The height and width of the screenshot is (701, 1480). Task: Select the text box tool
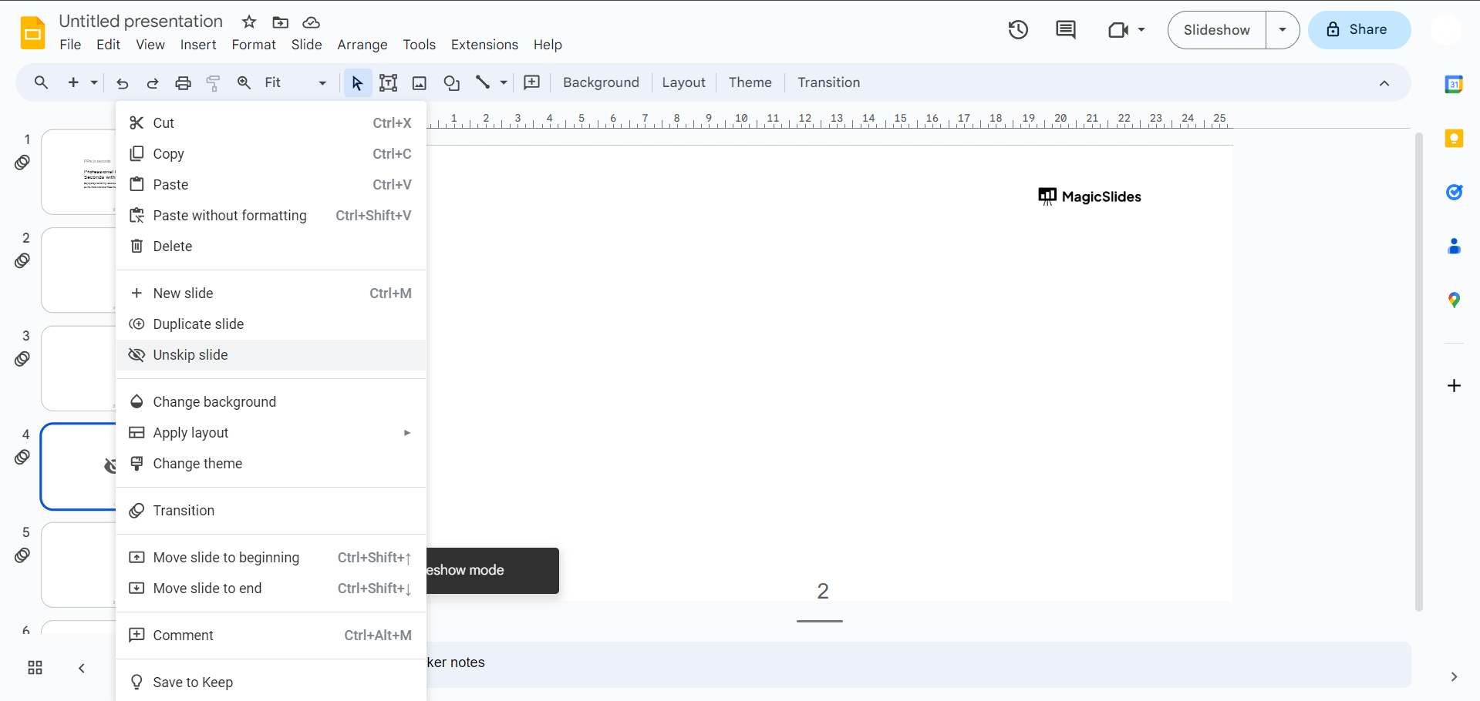coord(388,83)
